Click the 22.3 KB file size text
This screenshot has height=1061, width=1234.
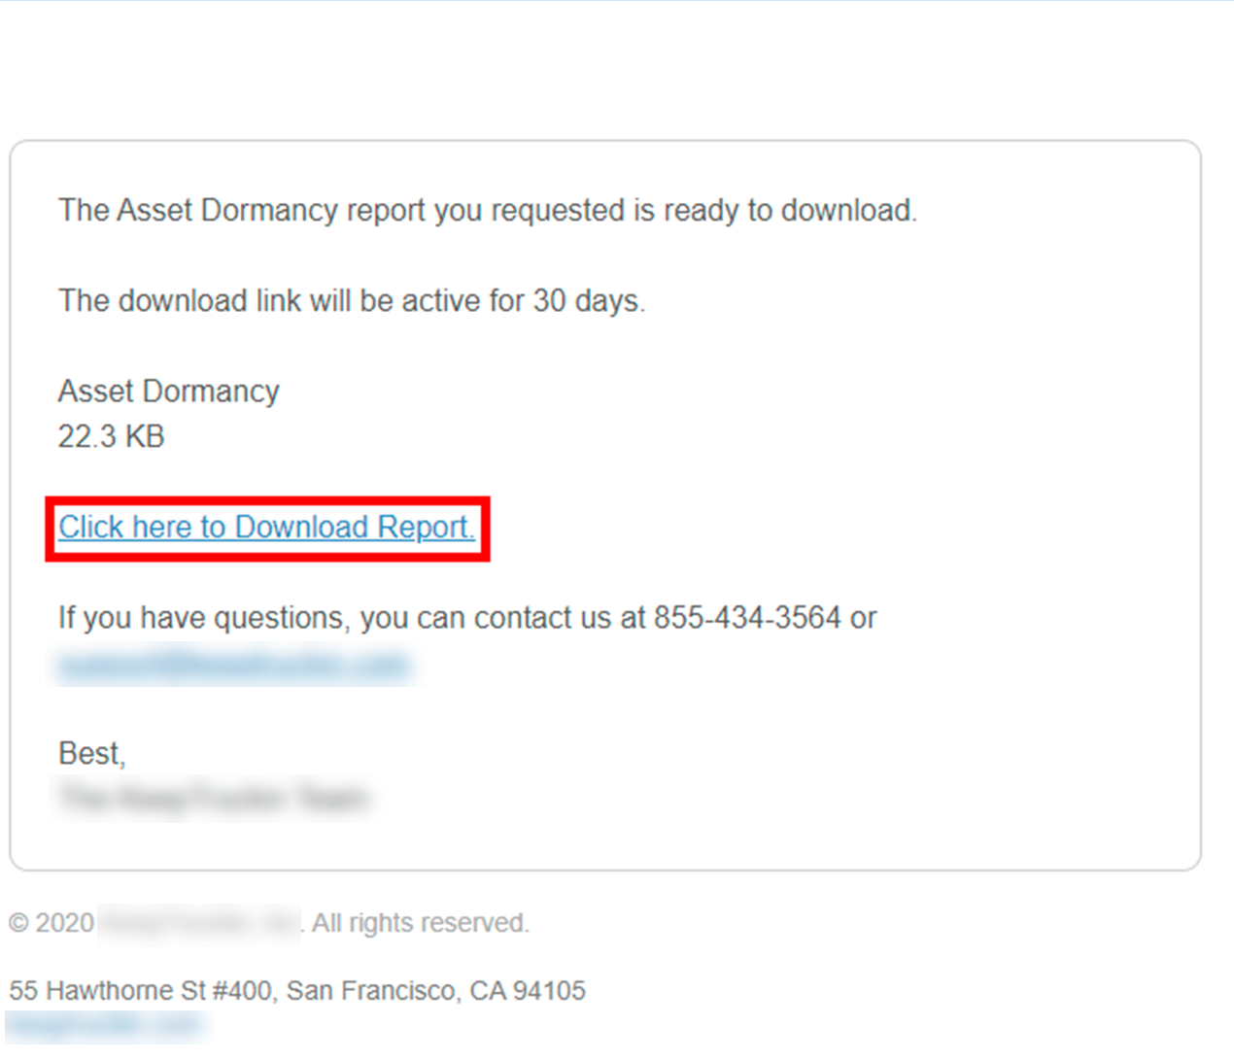112,437
